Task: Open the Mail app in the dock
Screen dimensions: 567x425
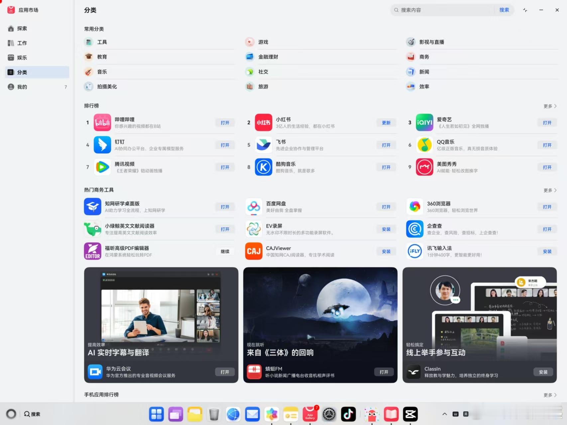Action: tap(252, 414)
